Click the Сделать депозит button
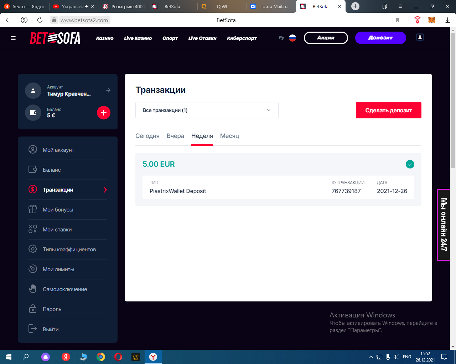This screenshot has height=364, width=456. click(389, 110)
